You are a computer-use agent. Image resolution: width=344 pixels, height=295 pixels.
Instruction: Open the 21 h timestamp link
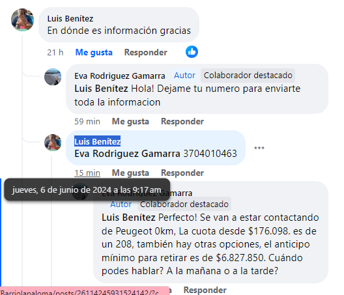tap(55, 53)
